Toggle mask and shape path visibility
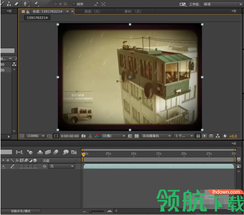 56,136
